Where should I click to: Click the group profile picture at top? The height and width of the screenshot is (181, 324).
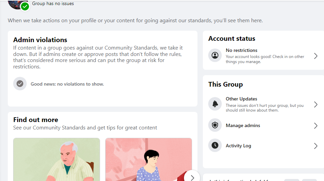(17, 4)
